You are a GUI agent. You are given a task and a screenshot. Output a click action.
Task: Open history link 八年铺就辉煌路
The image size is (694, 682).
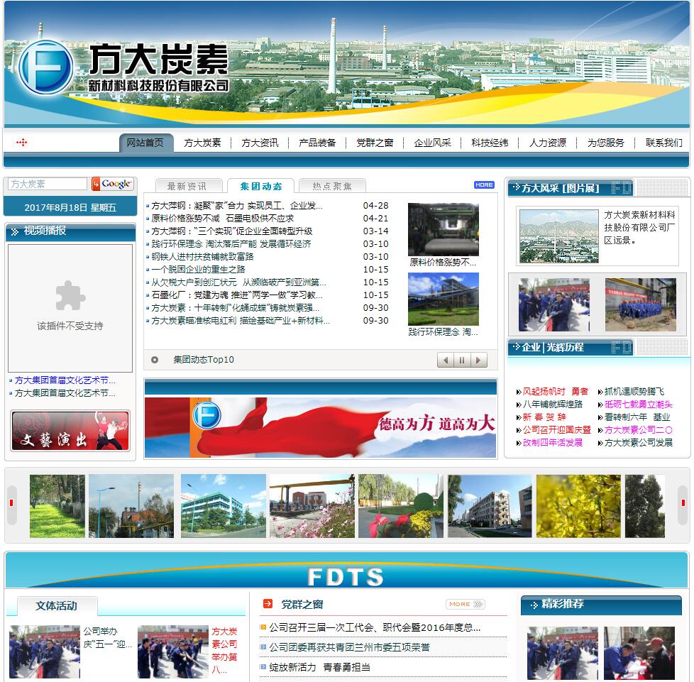point(552,405)
